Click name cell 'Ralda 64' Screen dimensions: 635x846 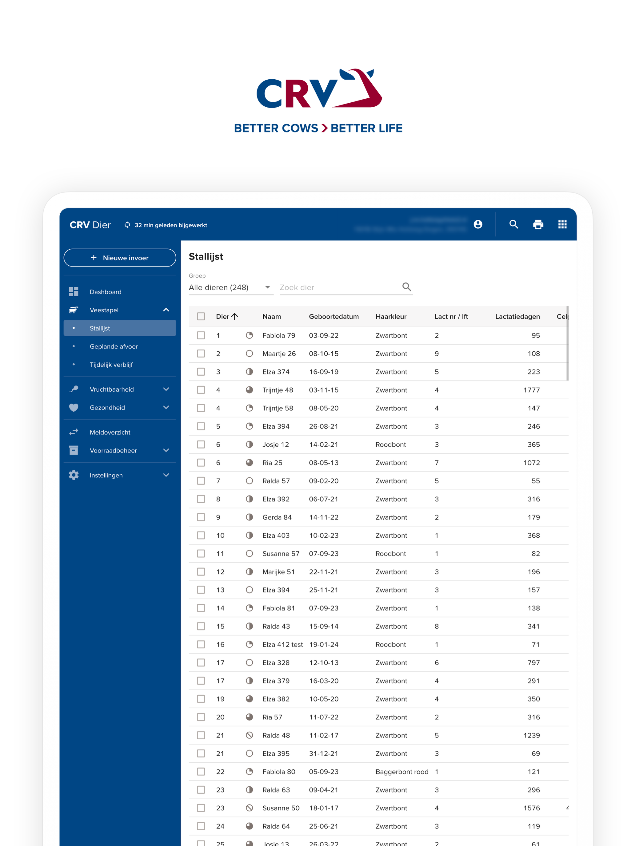click(x=276, y=826)
